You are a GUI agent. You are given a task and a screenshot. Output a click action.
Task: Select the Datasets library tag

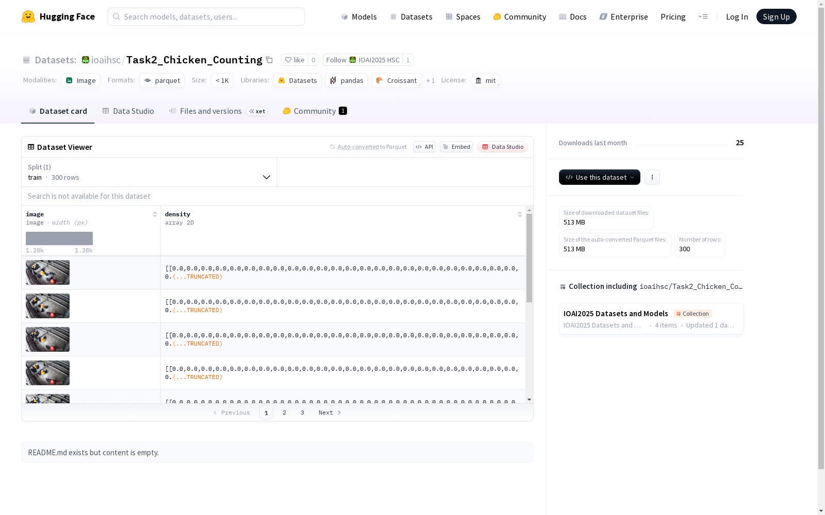[298, 80]
